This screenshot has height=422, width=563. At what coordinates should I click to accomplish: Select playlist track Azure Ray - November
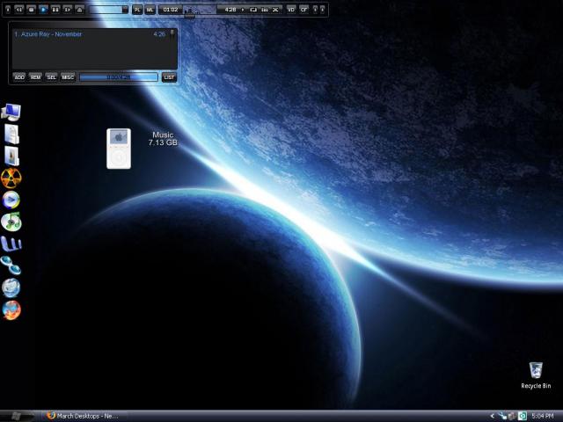pos(48,34)
